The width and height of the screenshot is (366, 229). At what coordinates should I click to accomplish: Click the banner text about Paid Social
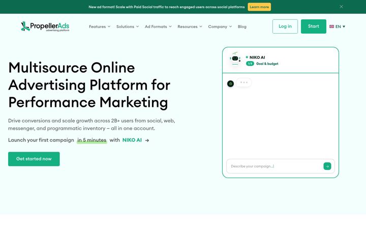[x=166, y=7]
